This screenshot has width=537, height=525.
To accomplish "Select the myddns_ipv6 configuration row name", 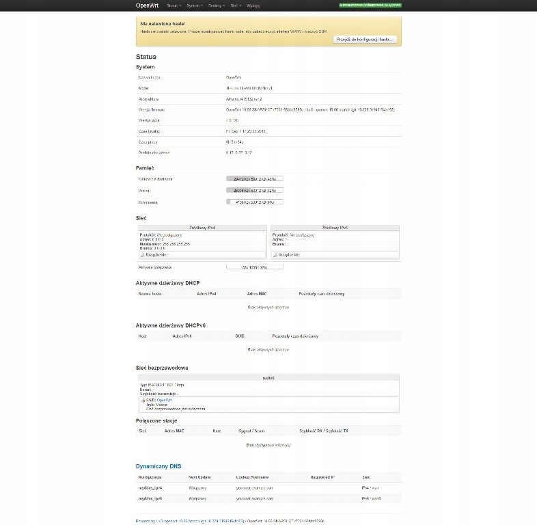I will tap(150, 498).
